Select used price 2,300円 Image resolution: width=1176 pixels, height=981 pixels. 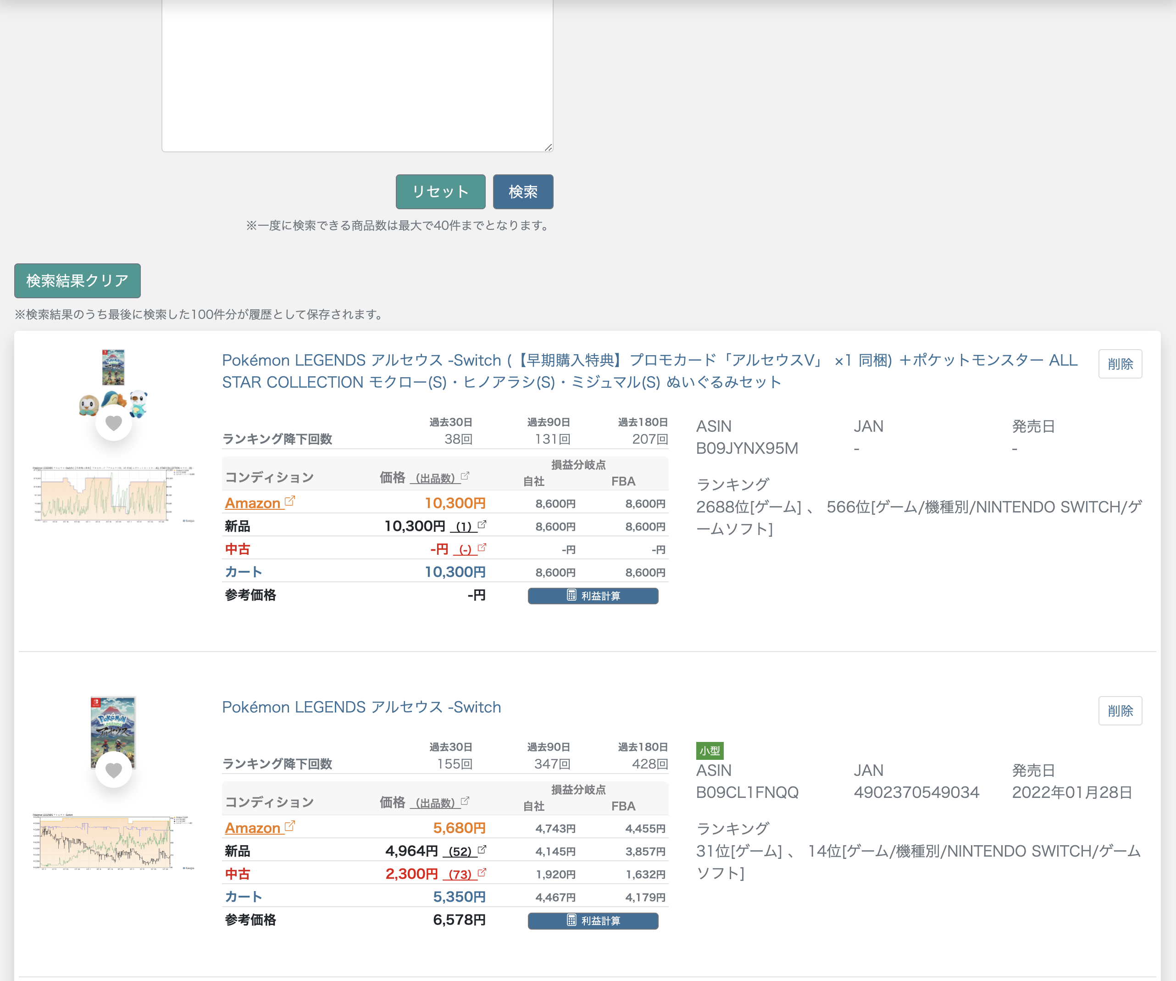(x=411, y=874)
